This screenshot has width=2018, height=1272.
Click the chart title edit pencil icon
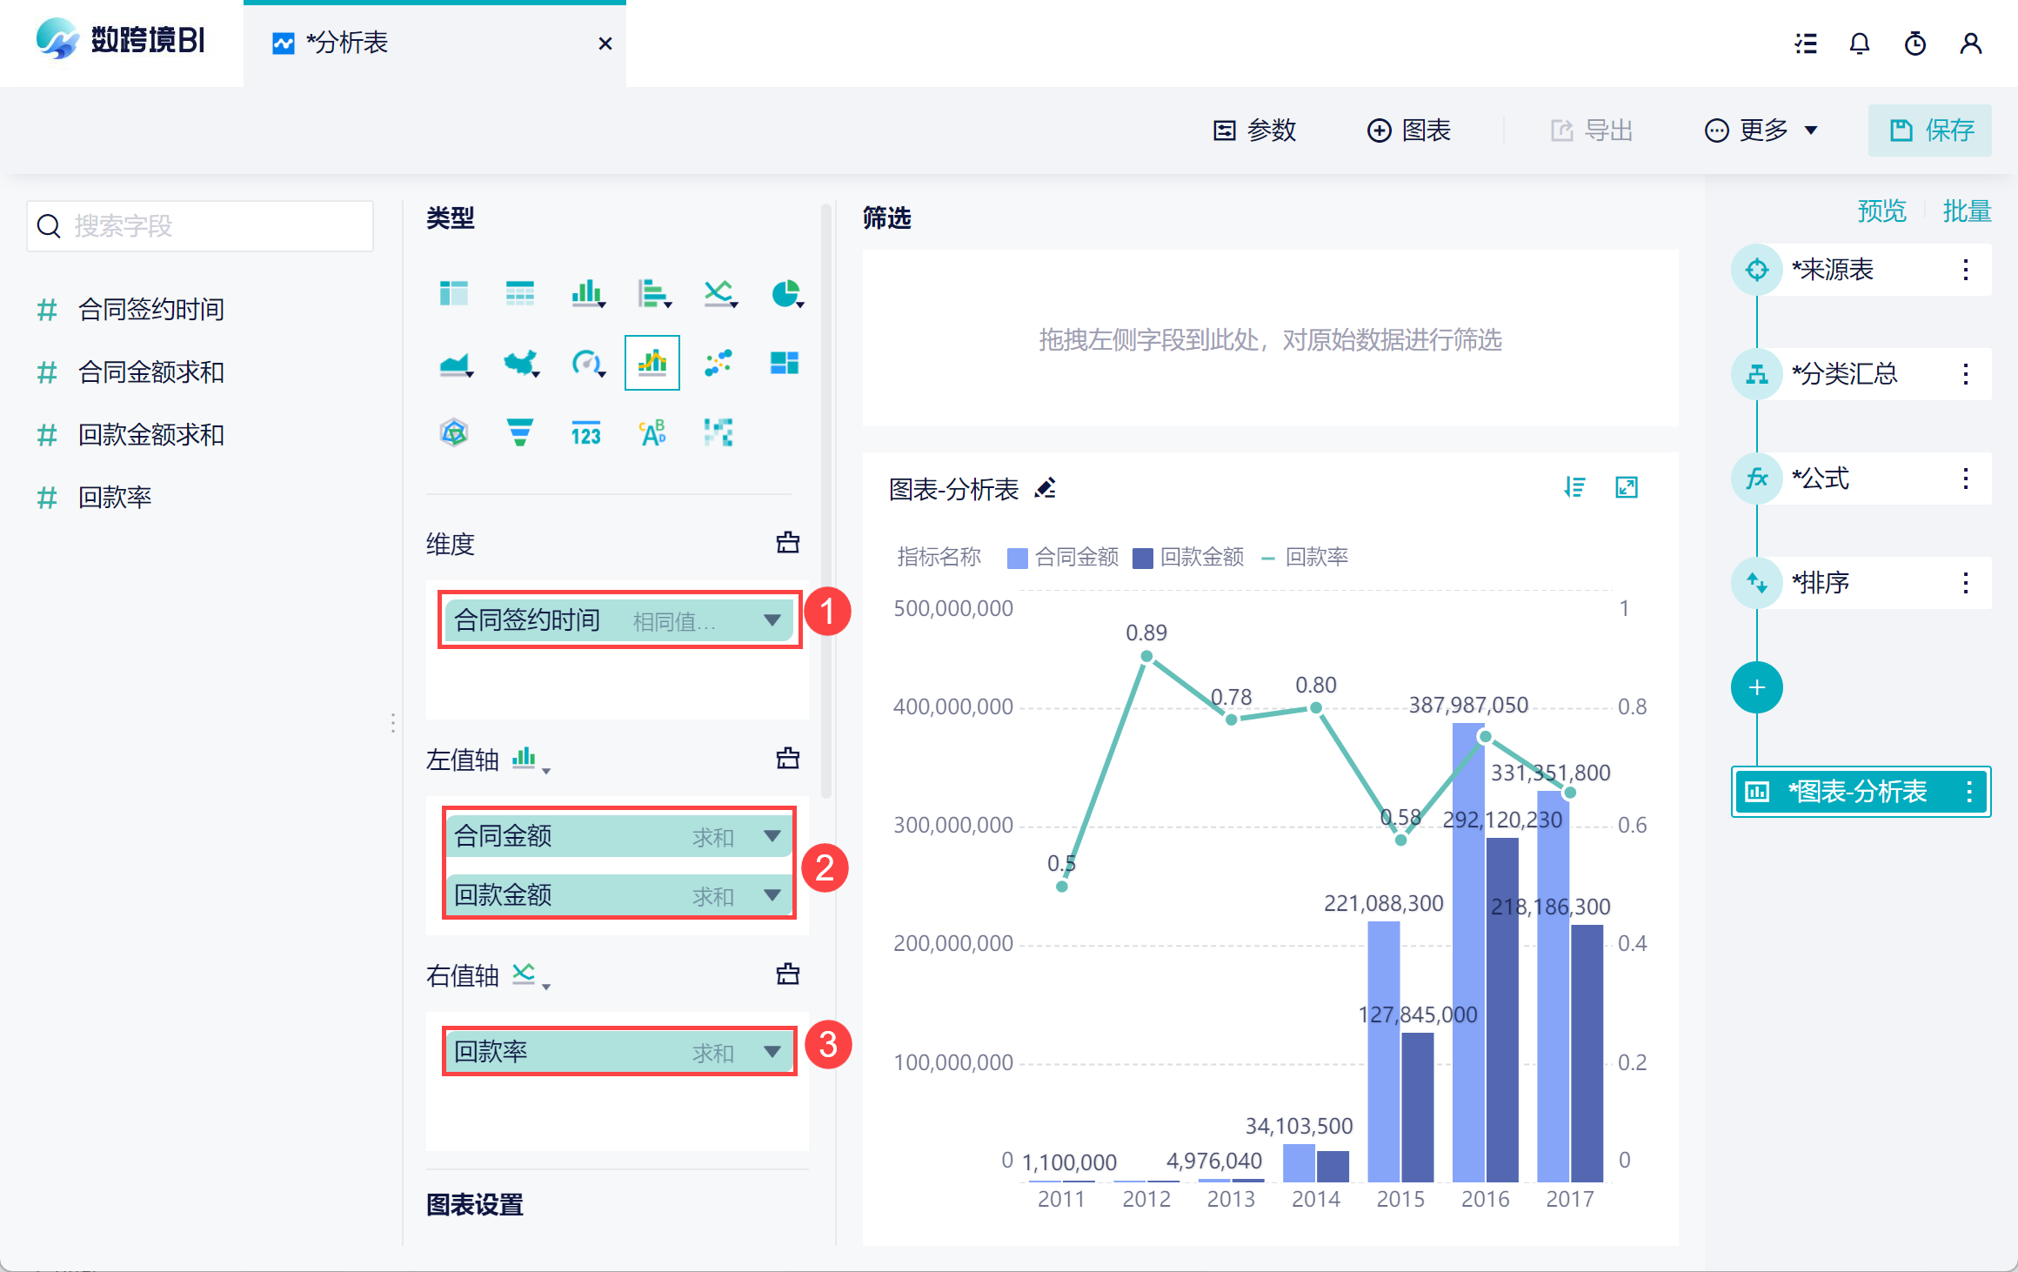tap(1046, 488)
